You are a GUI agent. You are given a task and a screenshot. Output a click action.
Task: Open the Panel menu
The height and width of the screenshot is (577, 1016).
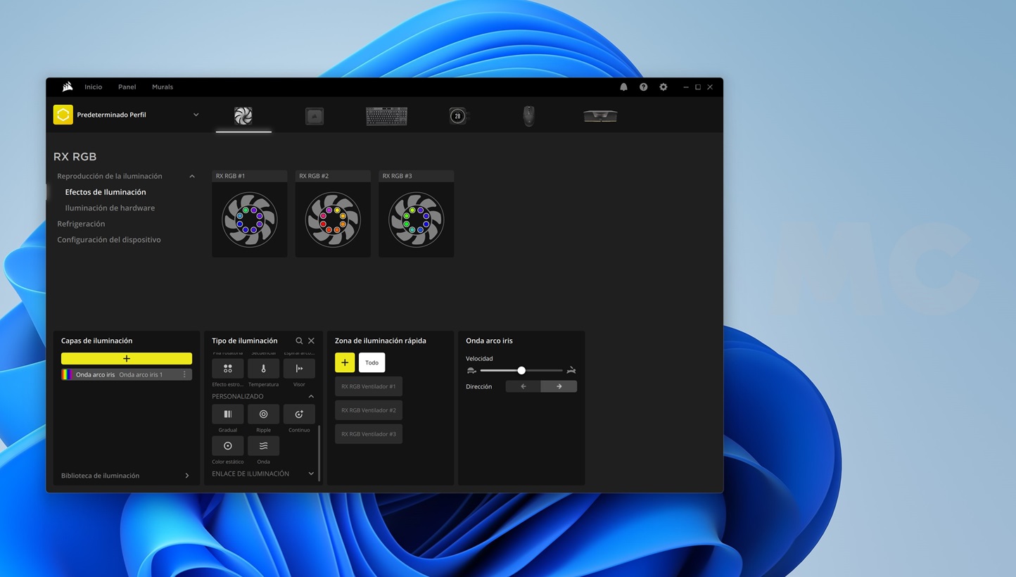click(127, 87)
